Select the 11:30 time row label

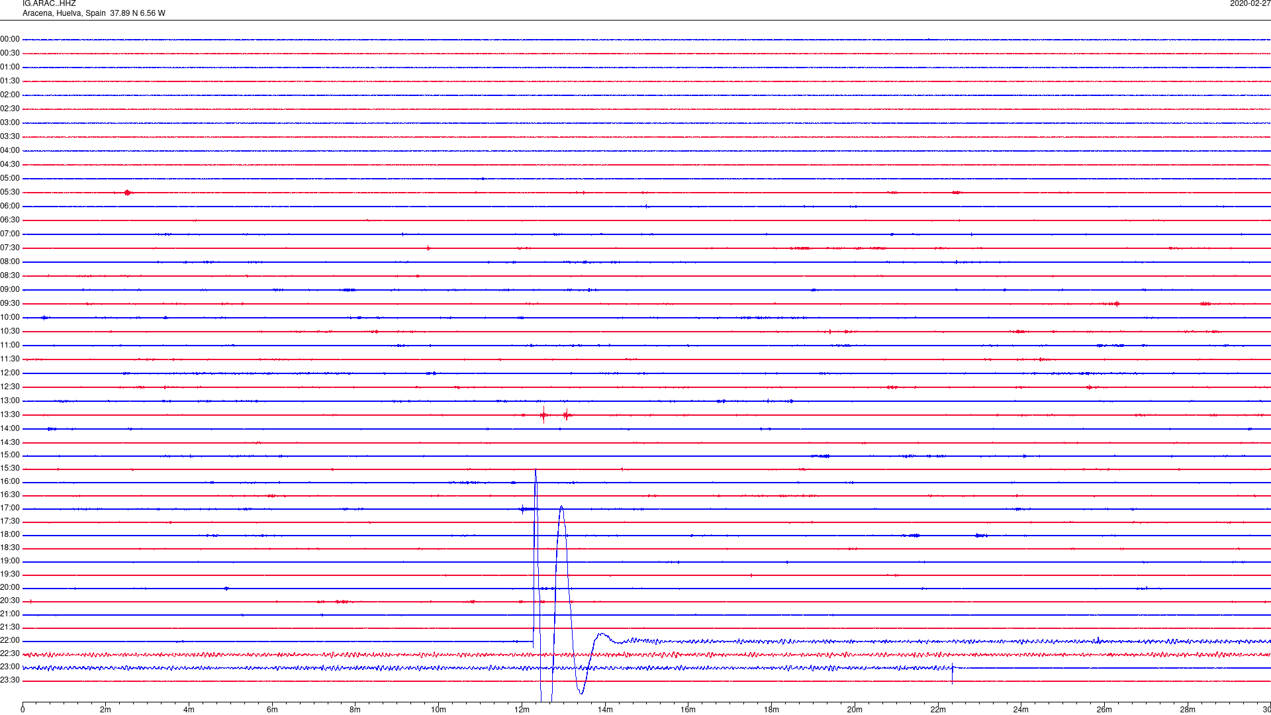[x=10, y=359]
